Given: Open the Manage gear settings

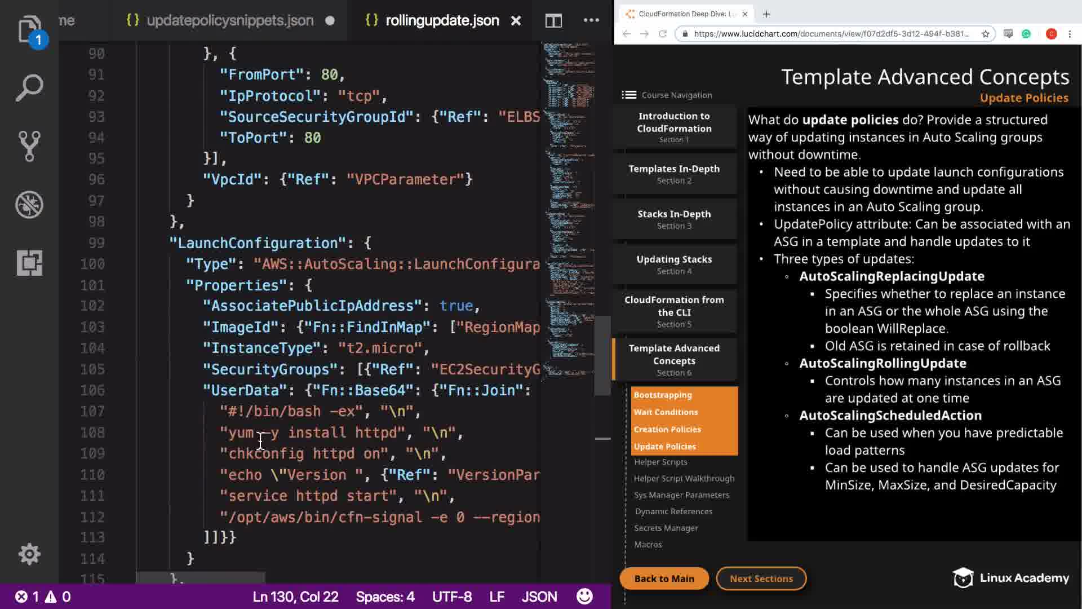Looking at the screenshot, I should pos(29,554).
